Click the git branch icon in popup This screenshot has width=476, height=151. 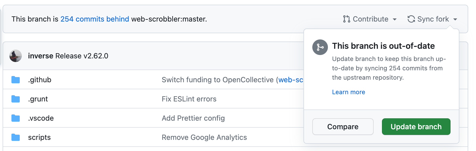(320, 47)
